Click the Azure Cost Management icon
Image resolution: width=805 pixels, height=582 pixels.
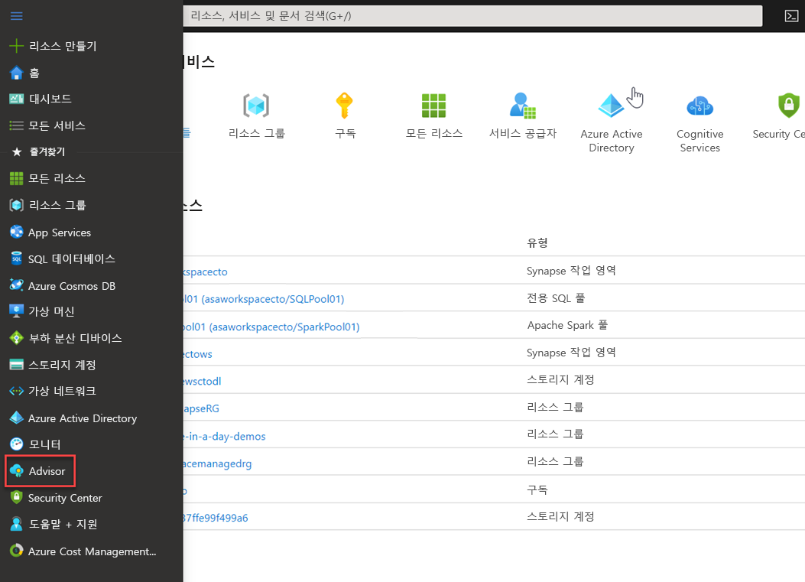click(16, 551)
